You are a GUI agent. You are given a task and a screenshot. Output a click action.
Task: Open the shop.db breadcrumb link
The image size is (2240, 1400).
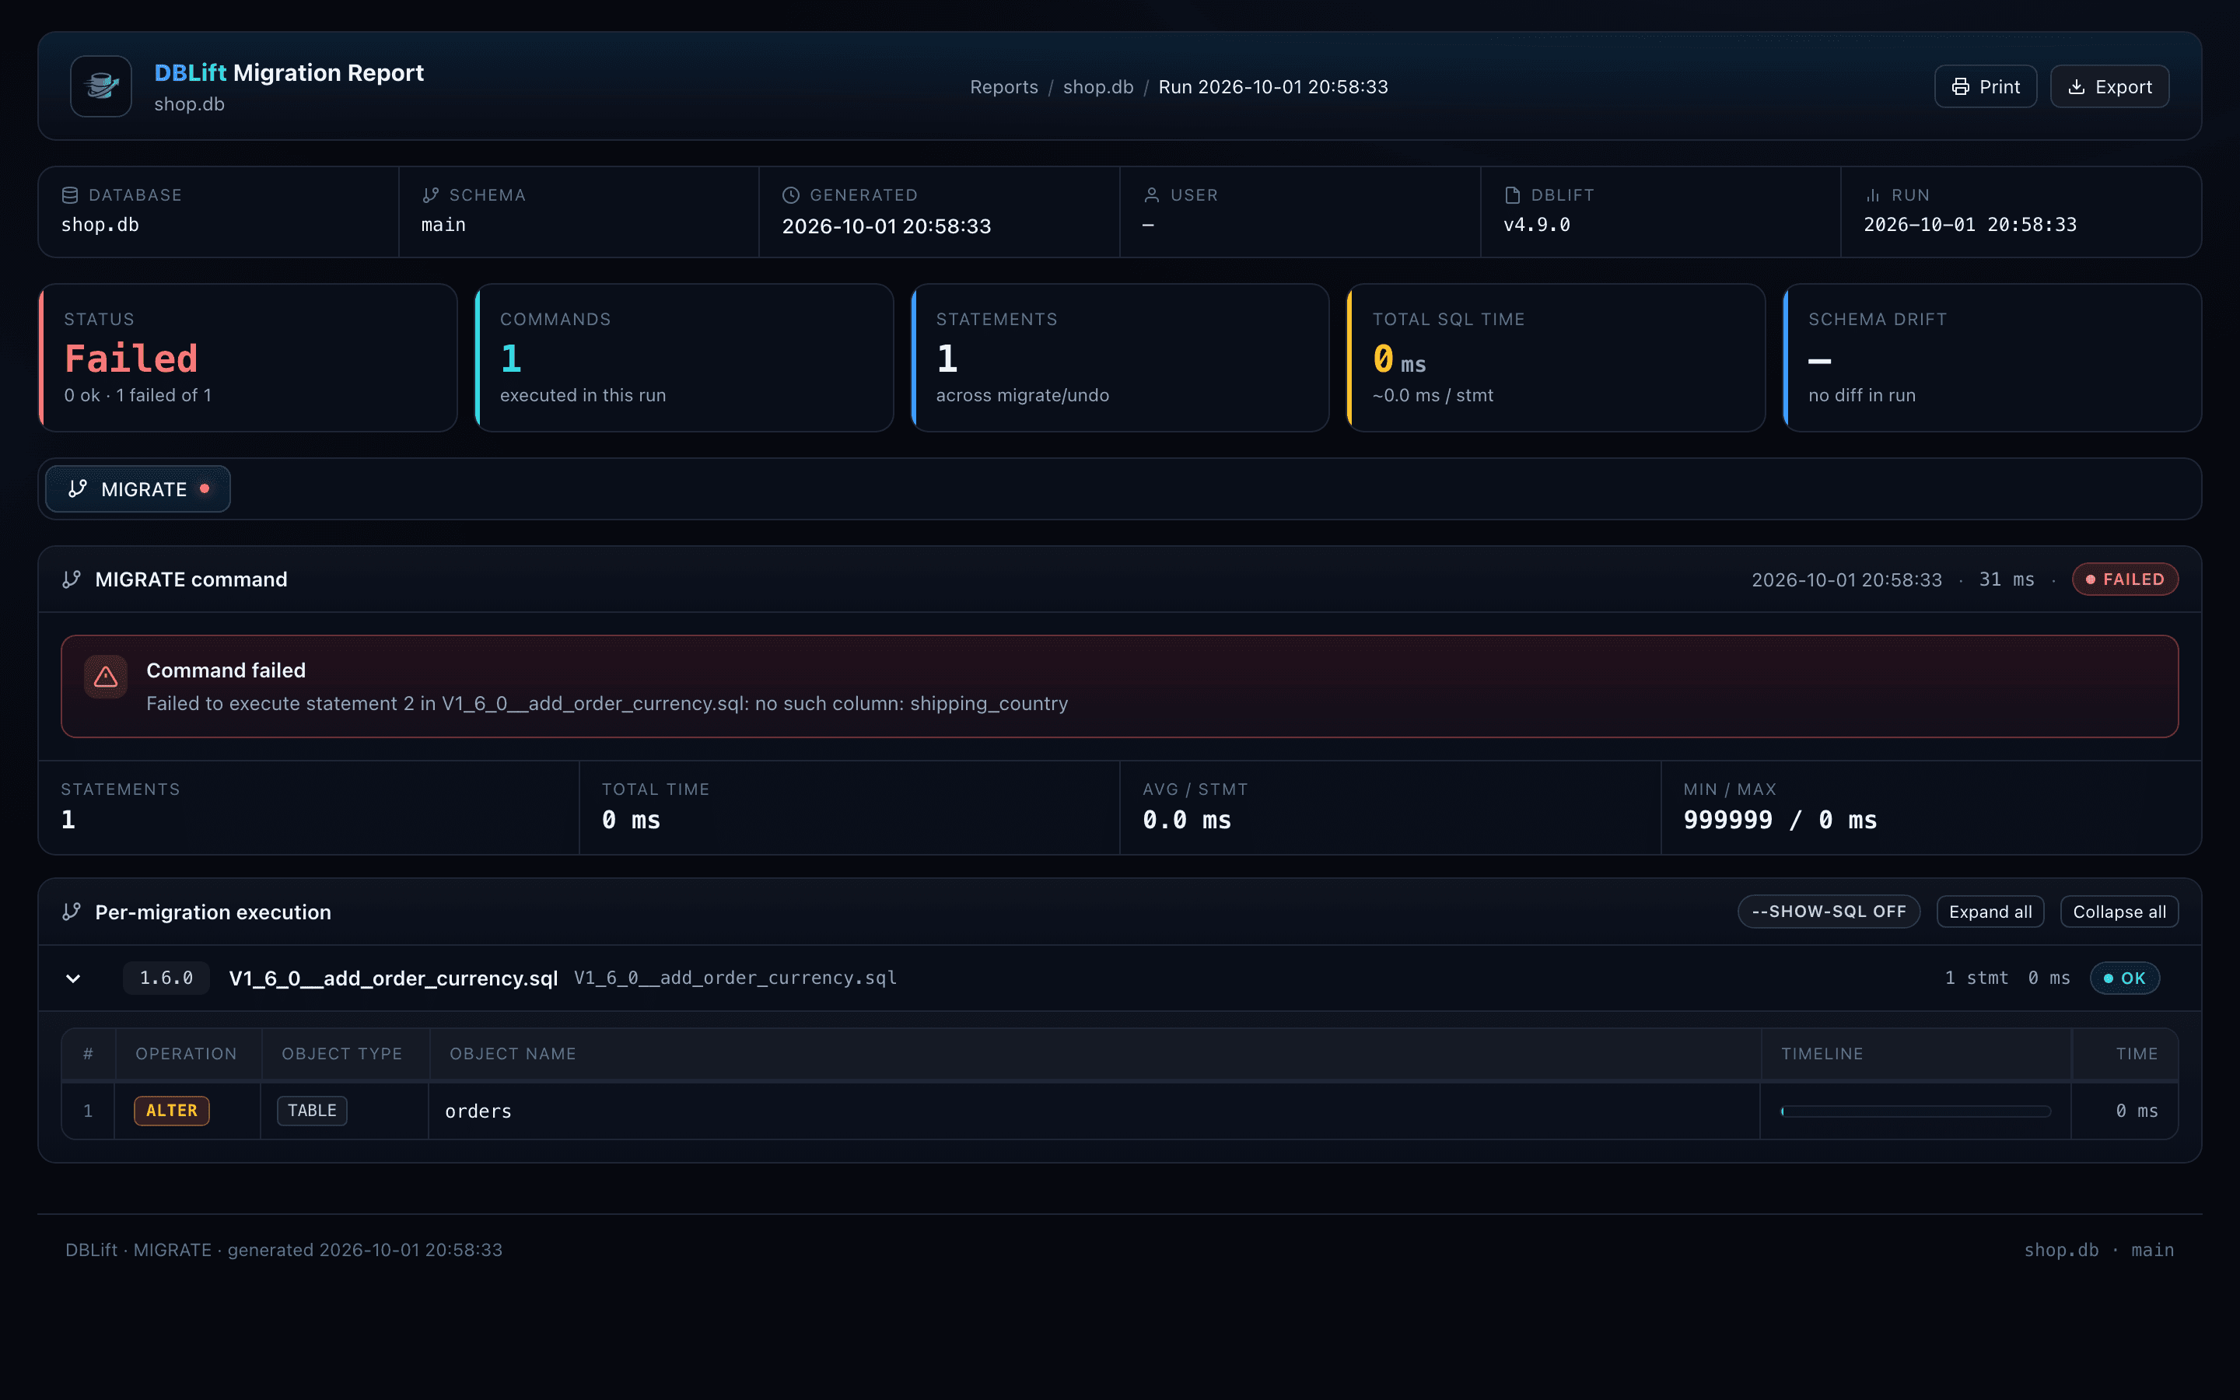coord(1097,86)
